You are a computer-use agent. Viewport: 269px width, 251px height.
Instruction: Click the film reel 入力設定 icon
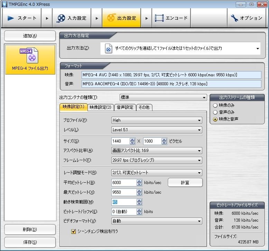coord(61,18)
